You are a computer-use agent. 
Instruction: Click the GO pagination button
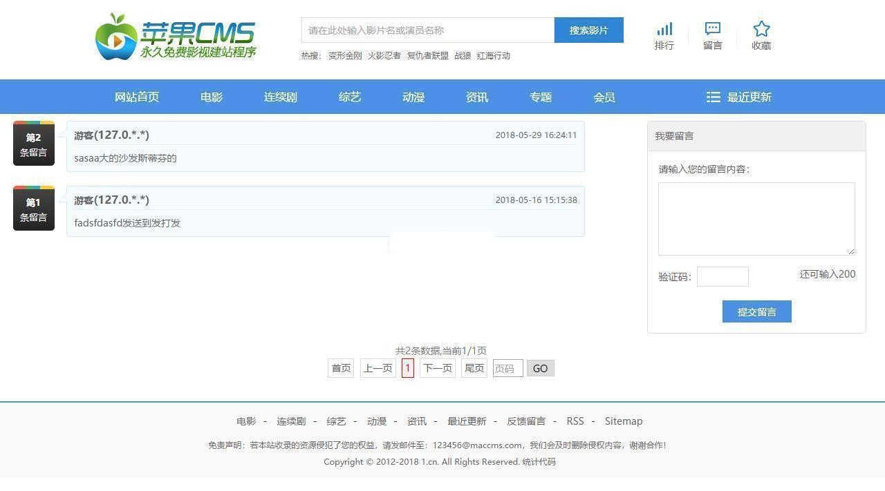pos(540,368)
